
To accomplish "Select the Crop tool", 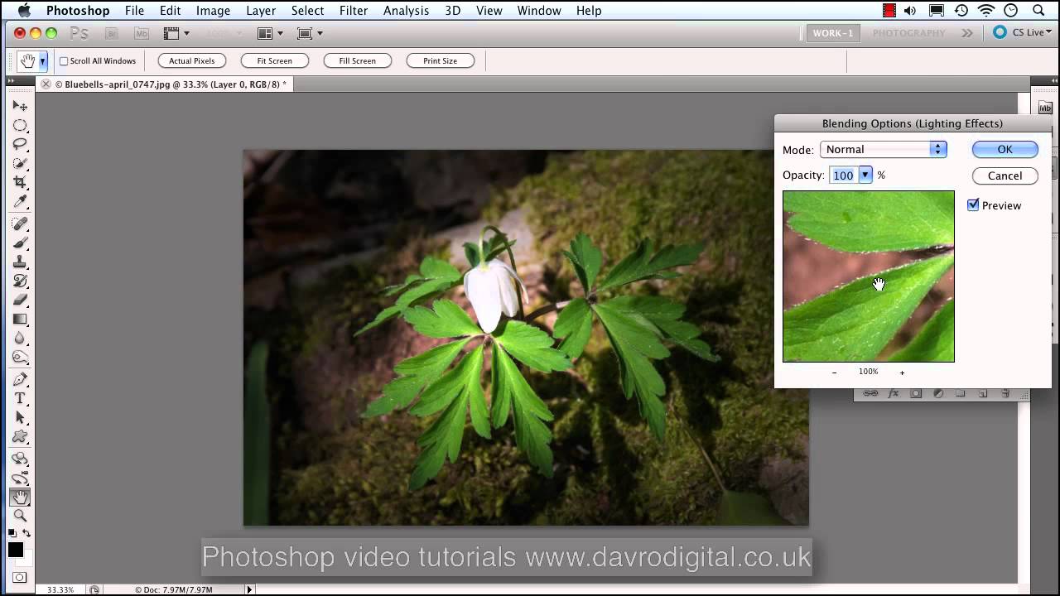I will coord(20,182).
